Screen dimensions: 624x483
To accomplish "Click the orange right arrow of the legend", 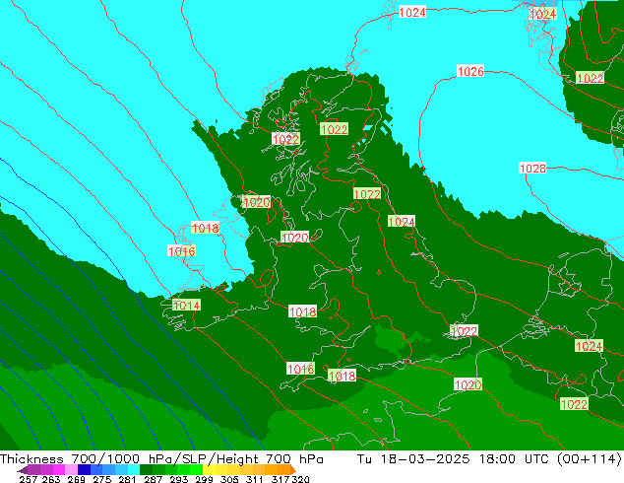I will point(293,469).
